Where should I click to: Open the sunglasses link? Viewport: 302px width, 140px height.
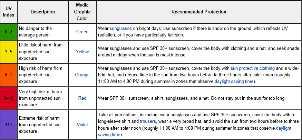tap(120, 29)
